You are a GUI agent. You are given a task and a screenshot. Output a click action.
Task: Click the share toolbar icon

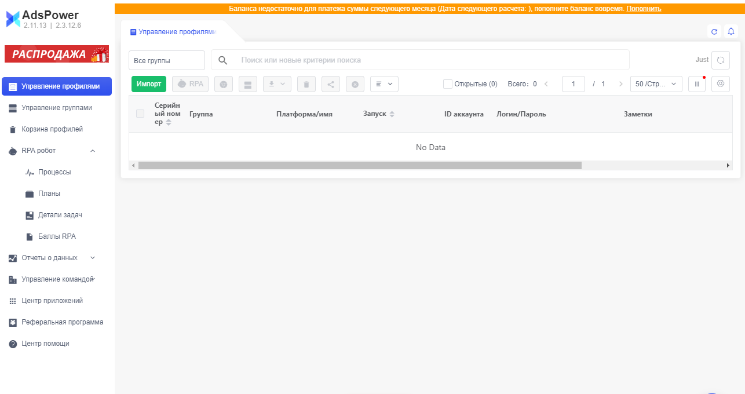331,85
